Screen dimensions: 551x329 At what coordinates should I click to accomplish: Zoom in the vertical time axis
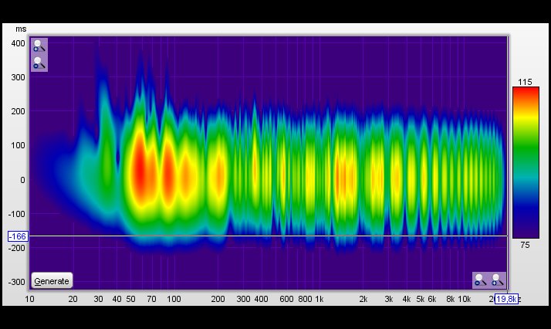39,46
